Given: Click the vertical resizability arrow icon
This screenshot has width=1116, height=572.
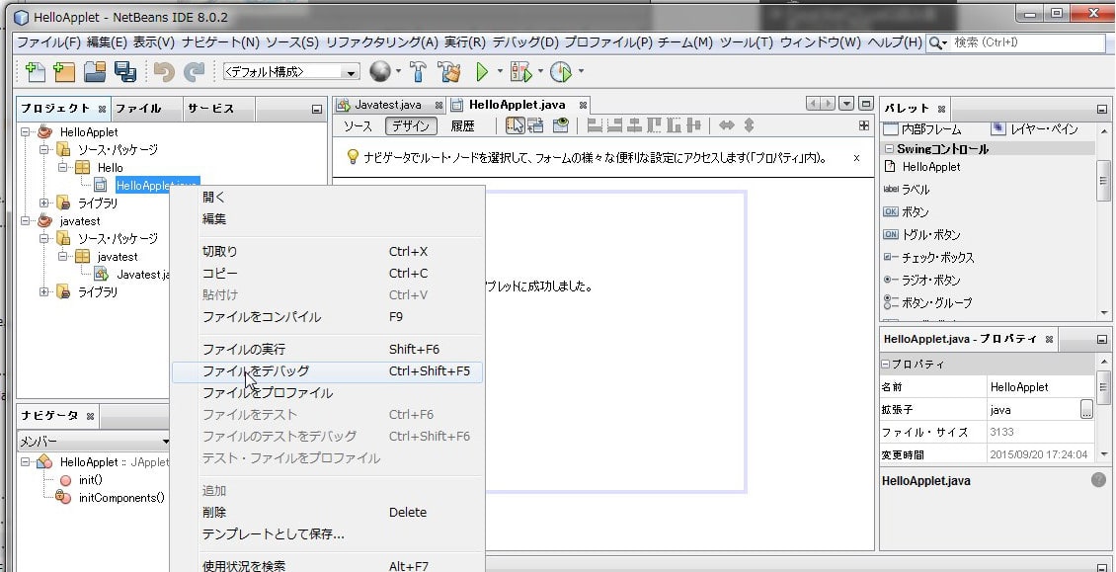Looking at the screenshot, I should [x=749, y=126].
